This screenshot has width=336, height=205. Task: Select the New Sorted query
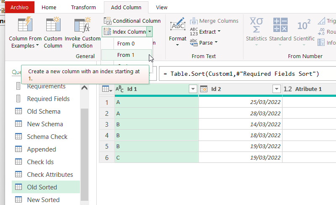point(43,200)
